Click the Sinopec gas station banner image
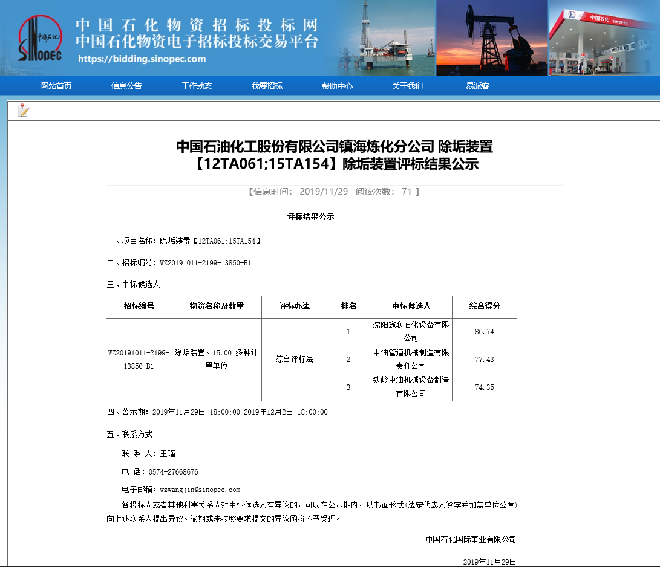 (604, 37)
